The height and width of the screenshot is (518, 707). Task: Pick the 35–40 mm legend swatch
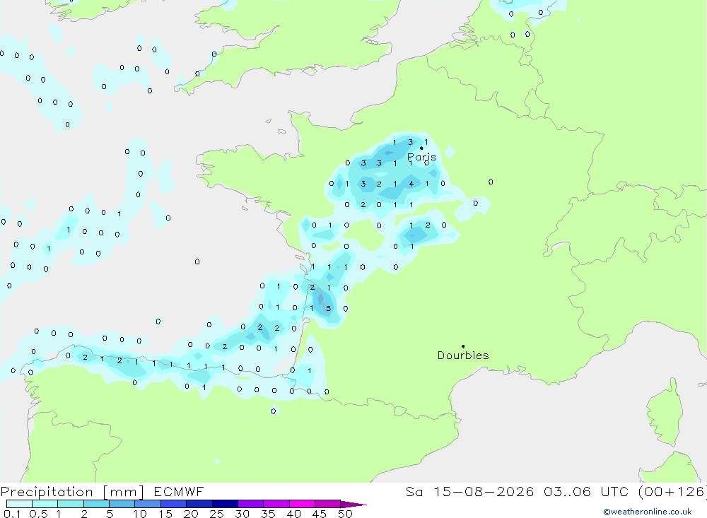tap(276, 504)
